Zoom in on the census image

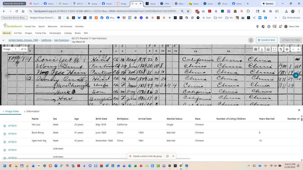tap(298, 49)
